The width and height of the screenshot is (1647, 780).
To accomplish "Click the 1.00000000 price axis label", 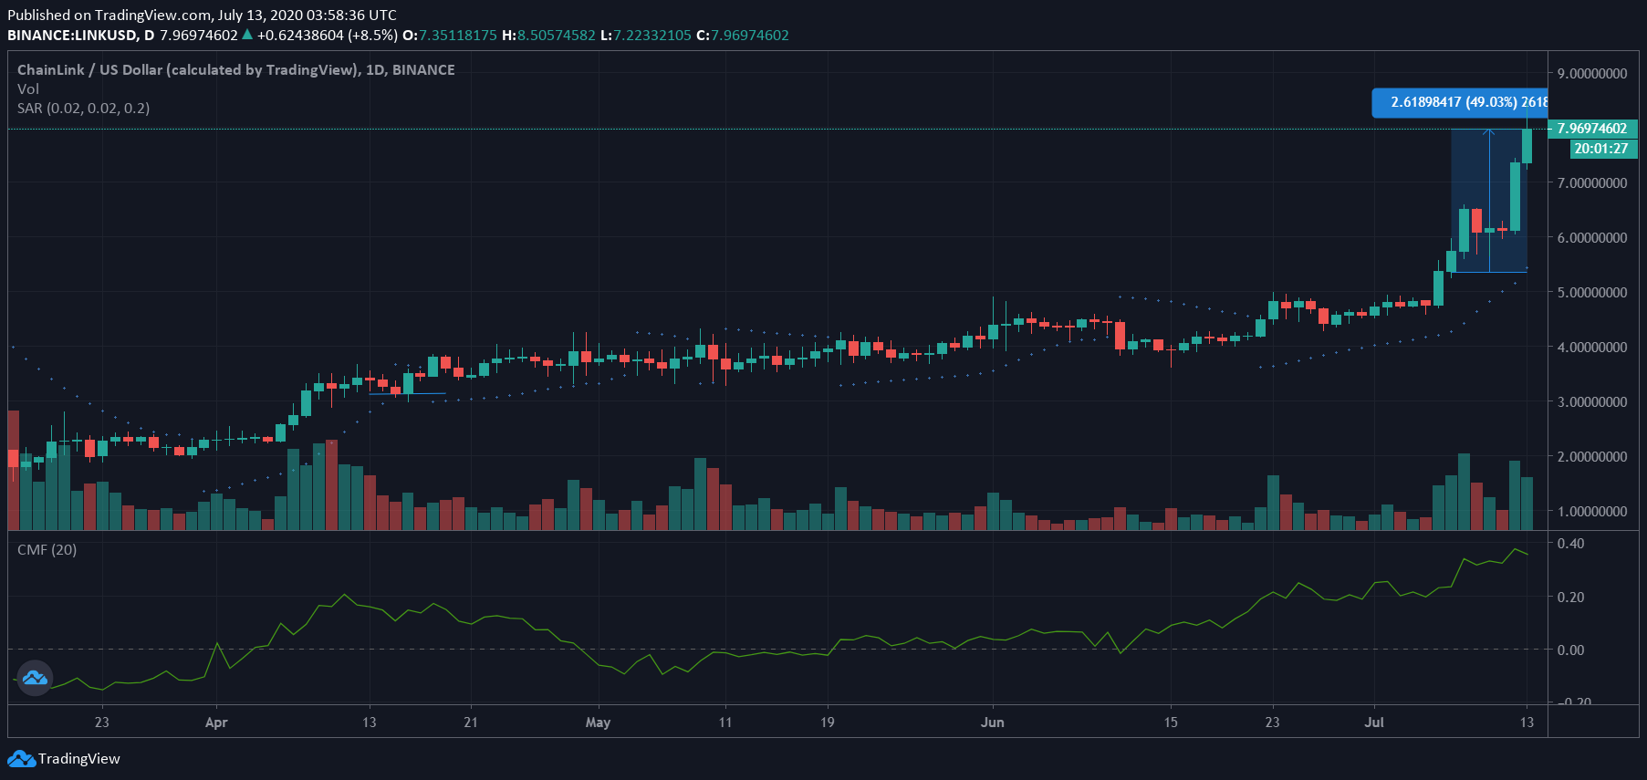I will [1592, 512].
